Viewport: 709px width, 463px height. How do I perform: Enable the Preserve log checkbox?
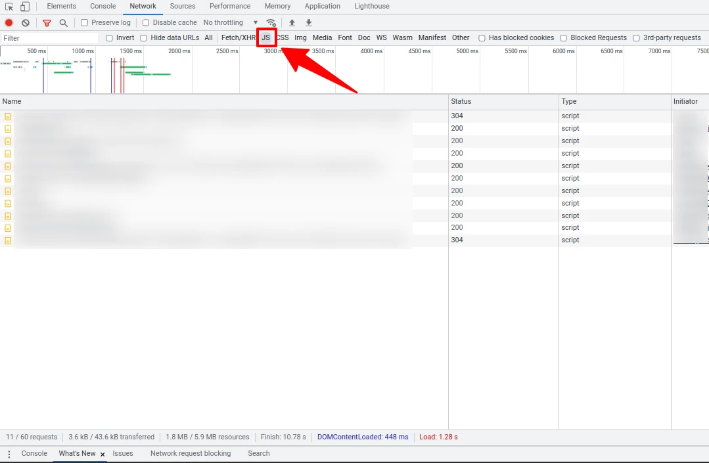[85, 23]
